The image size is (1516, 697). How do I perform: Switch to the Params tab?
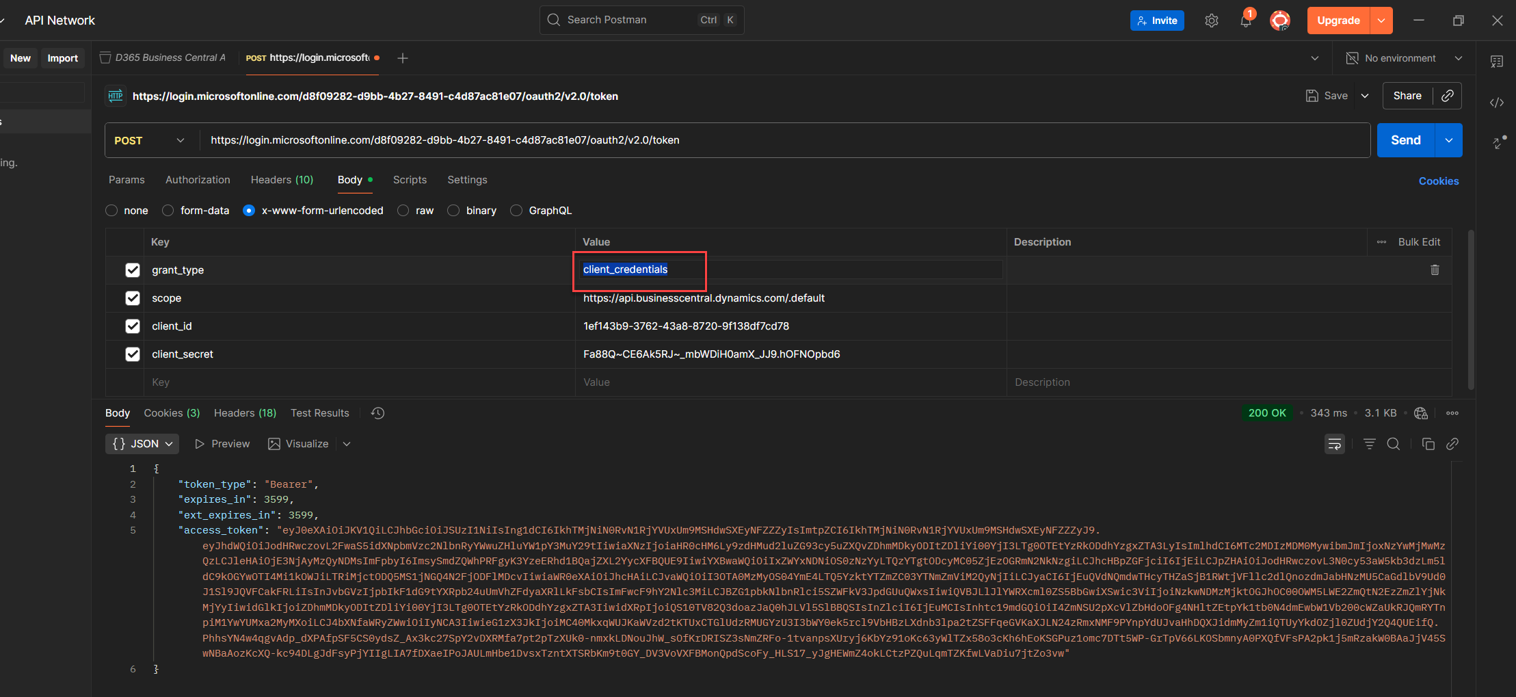(127, 180)
